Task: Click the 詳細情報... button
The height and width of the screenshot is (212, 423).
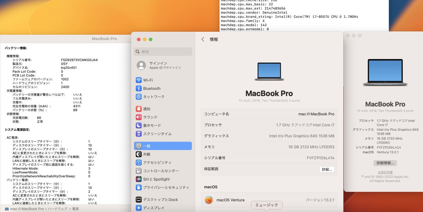Action: click(x=385, y=163)
